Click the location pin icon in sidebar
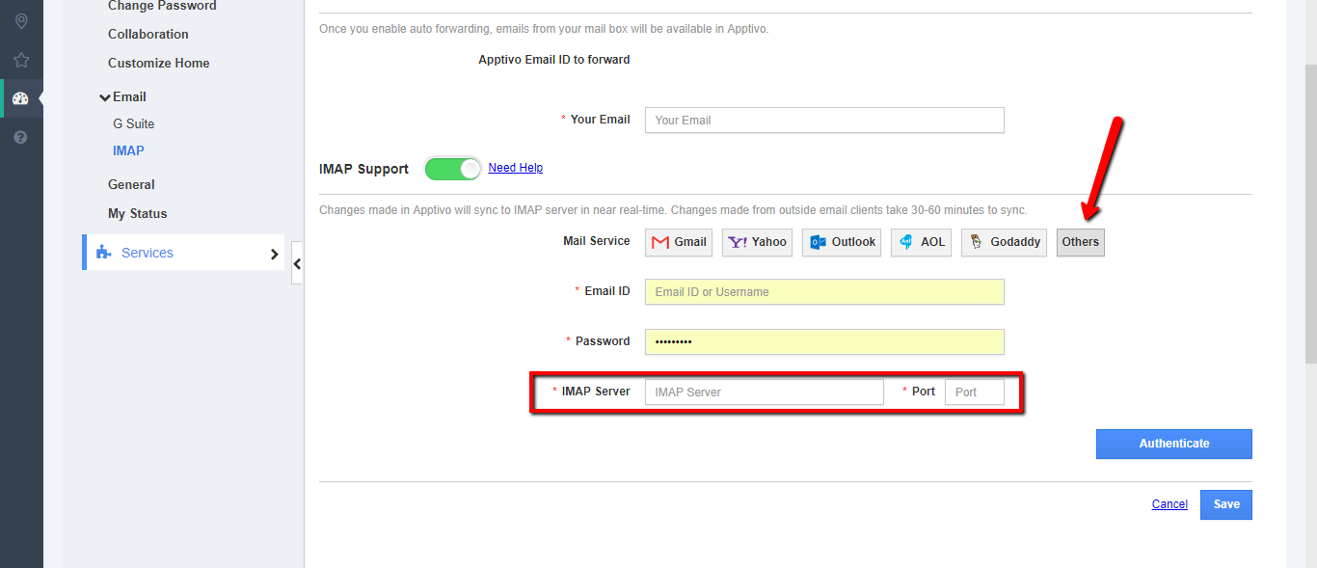The width and height of the screenshot is (1317, 568). point(21,21)
